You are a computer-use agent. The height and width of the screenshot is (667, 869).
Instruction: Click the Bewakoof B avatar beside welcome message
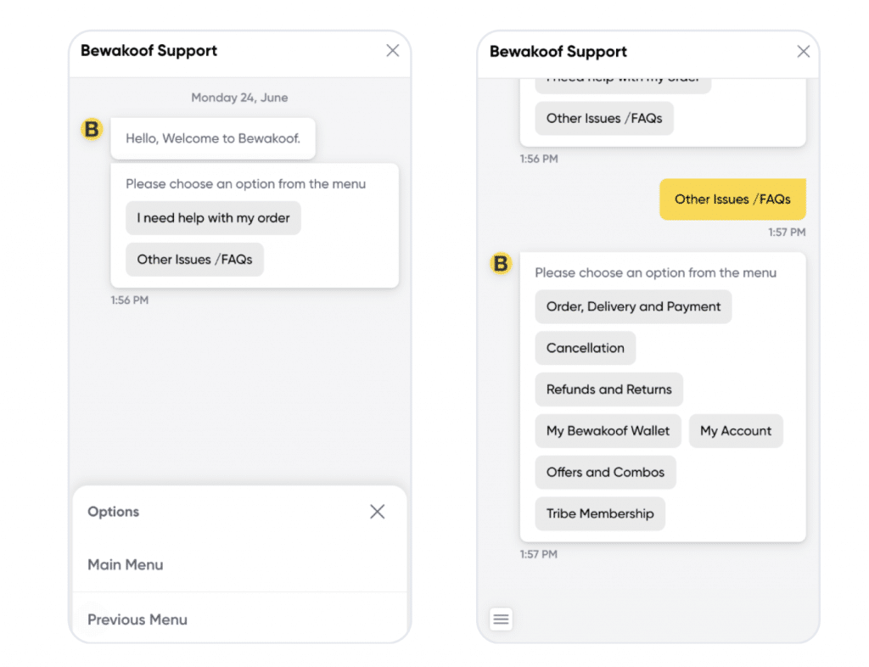(x=92, y=129)
